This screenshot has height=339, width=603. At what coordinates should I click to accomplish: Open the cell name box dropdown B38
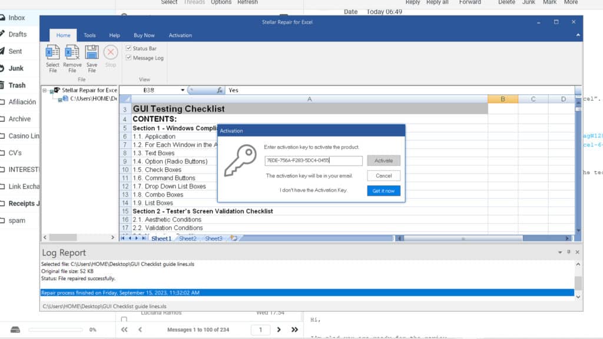pos(183,90)
